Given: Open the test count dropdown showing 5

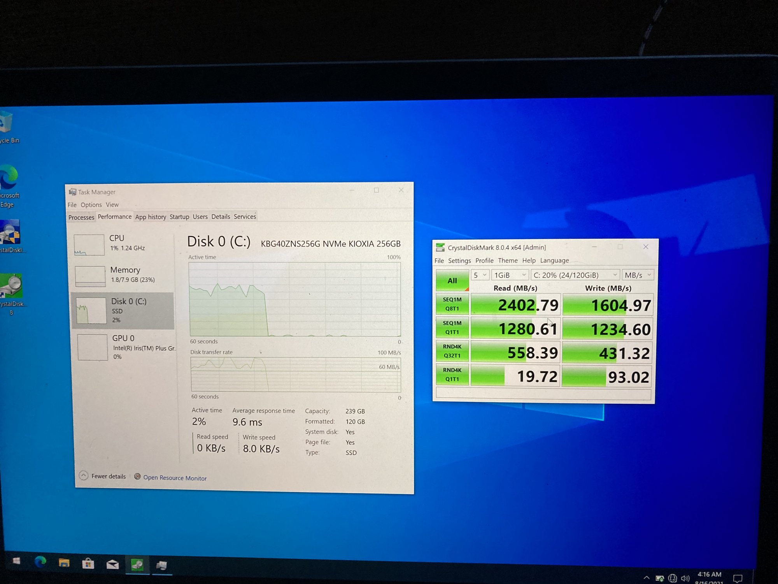Looking at the screenshot, I should [480, 275].
